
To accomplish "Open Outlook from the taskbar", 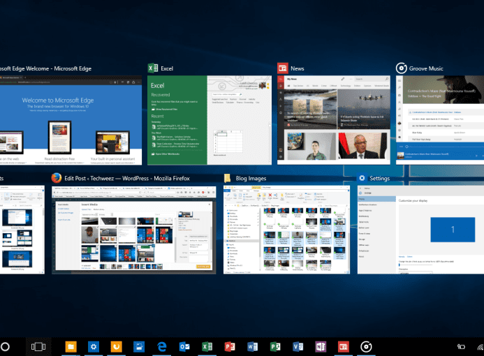I will [184, 347].
